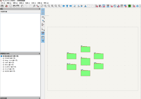Toggle grid overrides button

[x=43, y=13]
